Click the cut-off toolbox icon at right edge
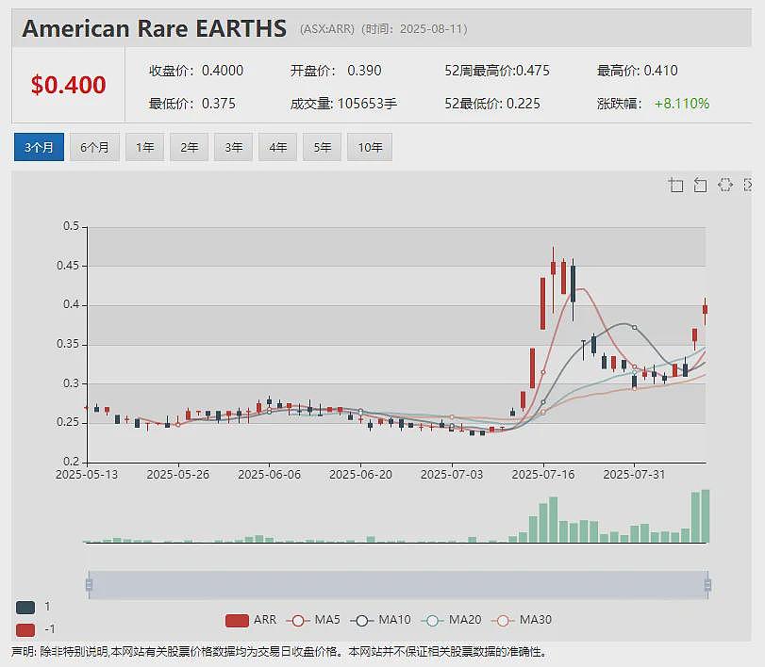Viewport: 765px width, 667px height. (747, 186)
